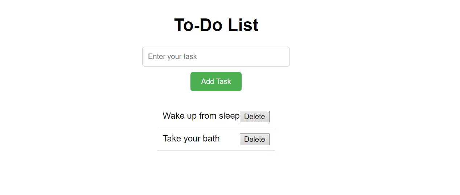Select the "Take your bath" task text
Viewport: 460px width, 195px height.
click(x=191, y=139)
